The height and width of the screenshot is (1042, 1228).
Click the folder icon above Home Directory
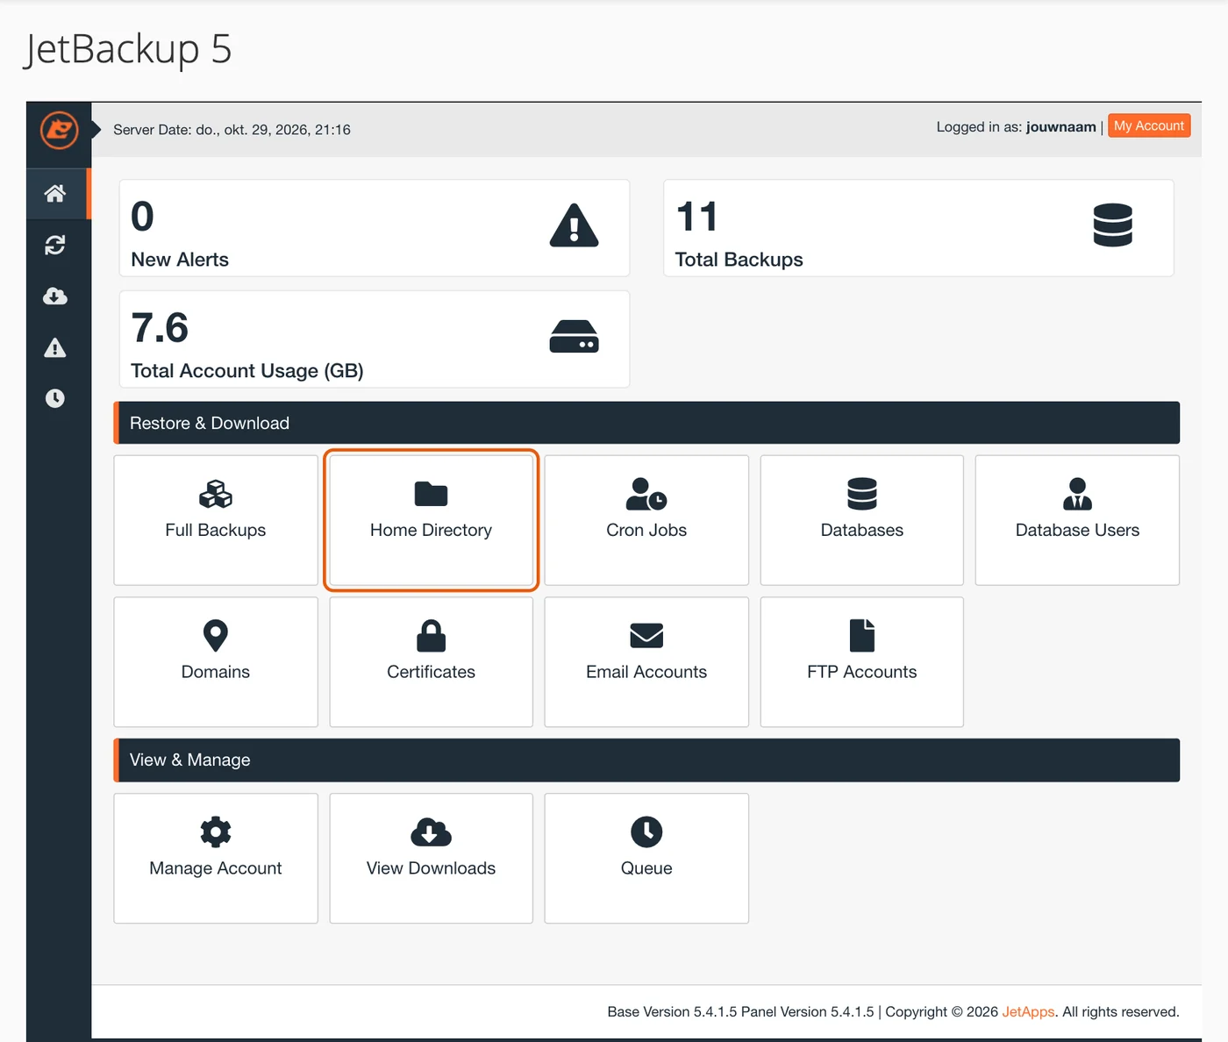pyautogui.click(x=431, y=495)
